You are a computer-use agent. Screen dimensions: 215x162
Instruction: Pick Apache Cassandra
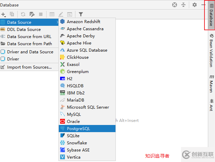(x=87, y=29)
